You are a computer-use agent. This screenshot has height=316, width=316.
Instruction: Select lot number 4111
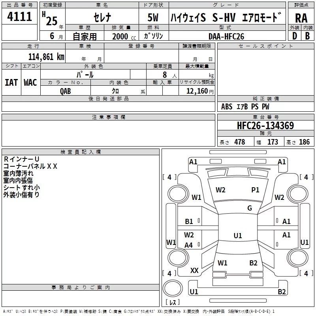point(19,17)
